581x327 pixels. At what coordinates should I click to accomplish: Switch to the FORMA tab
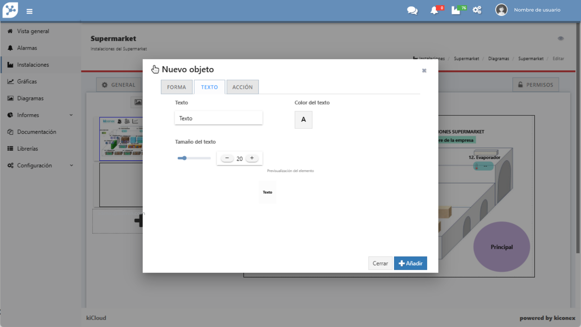[176, 87]
